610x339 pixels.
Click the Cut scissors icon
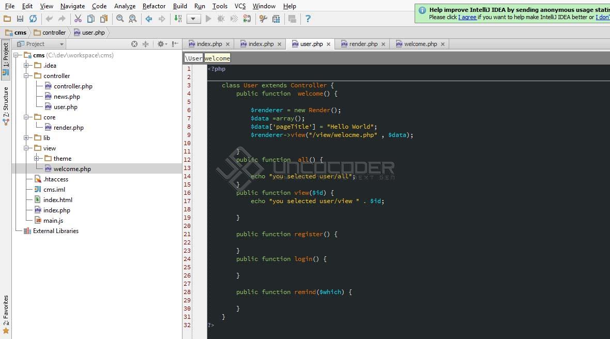pos(78,19)
